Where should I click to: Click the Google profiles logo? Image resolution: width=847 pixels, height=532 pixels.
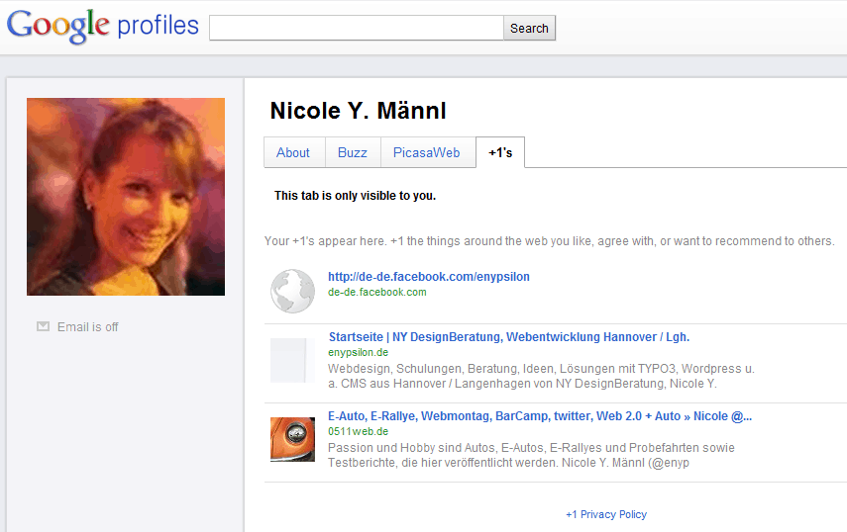click(103, 27)
